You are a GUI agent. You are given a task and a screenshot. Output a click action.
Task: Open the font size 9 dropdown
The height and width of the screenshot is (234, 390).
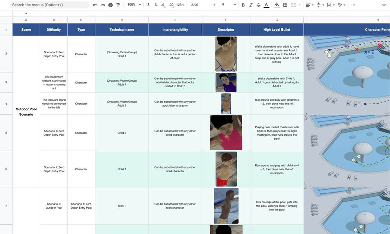point(229,5)
